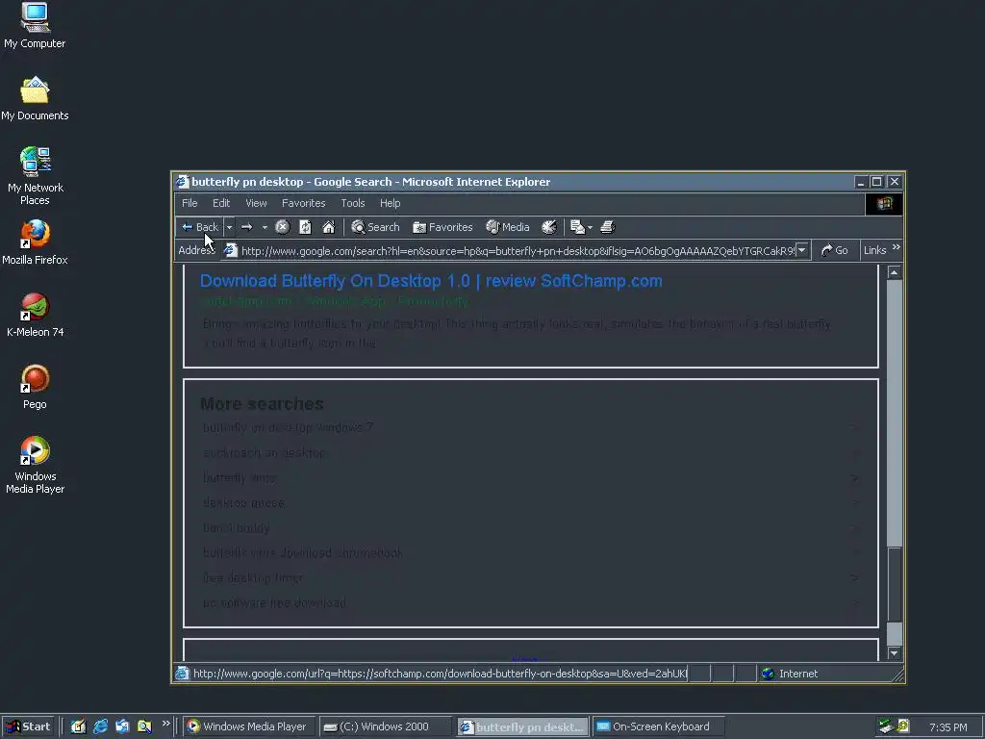985x739 pixels.
Task: Open the View menu
Action: [x=256, y=203]
